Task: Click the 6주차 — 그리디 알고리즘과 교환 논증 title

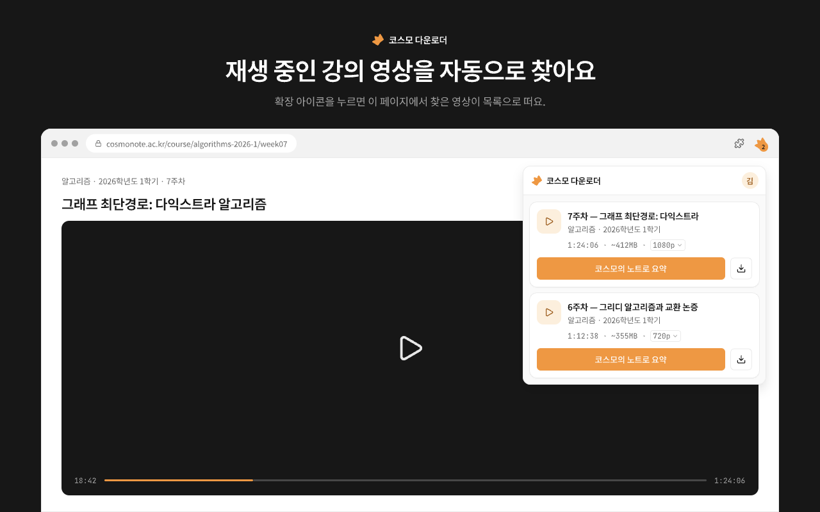Action: pyautogui.click(x=633, y=307)
